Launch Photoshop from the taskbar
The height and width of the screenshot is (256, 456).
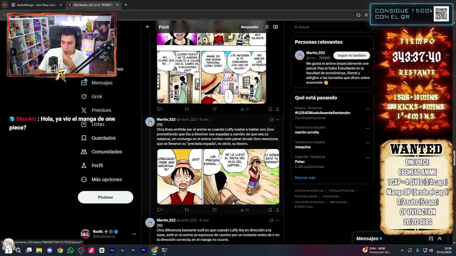tap(133, 250)
